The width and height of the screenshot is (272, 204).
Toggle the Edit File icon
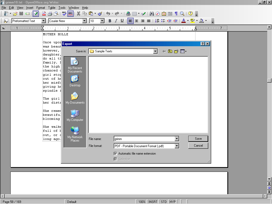pos(36,14)
